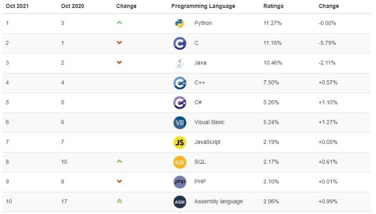Image resolution: width=376 pixels, height=214 pixels.
Task: Select the Assembly language name text
Action: click(219, 202)
